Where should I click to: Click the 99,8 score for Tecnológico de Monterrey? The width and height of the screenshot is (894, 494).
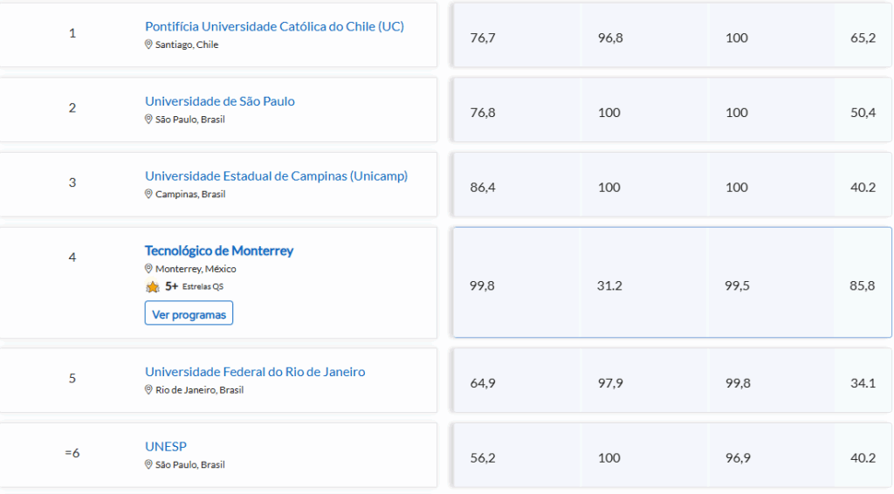(482, 285)
